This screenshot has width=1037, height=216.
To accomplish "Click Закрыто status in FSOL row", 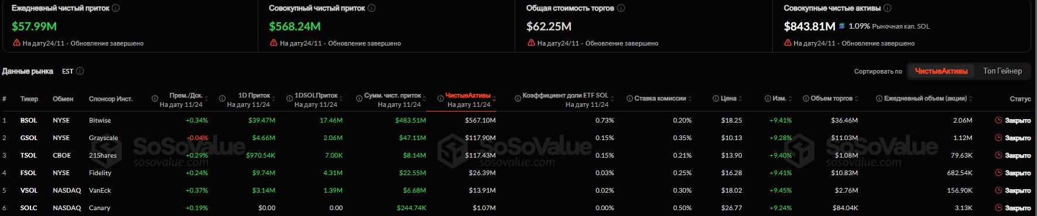I will 1018,173.
